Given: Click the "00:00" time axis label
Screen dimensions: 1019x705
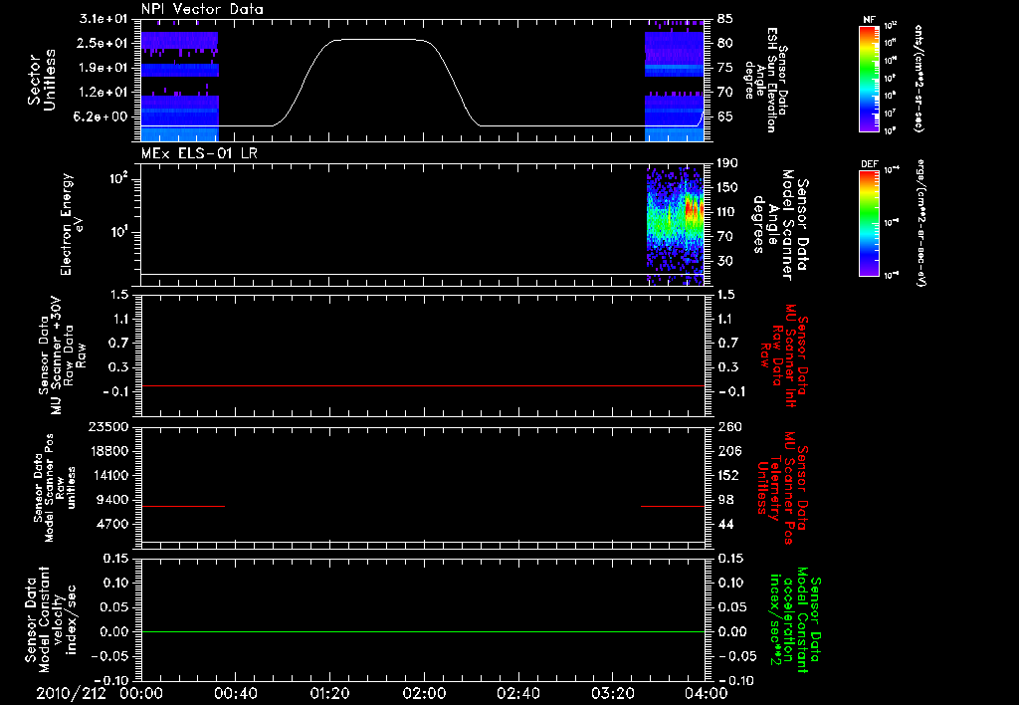Looking at the screenshot, I should [141, 693].
